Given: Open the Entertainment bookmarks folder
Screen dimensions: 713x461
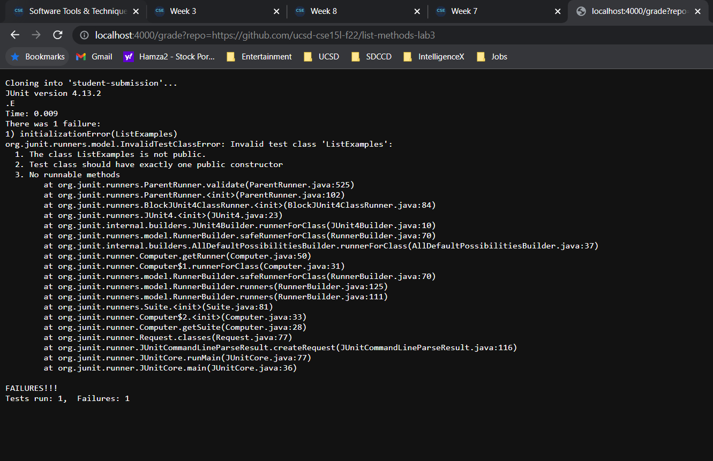Looking at the screenshot, I should [259, 57].
